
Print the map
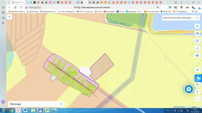point(197,56)
